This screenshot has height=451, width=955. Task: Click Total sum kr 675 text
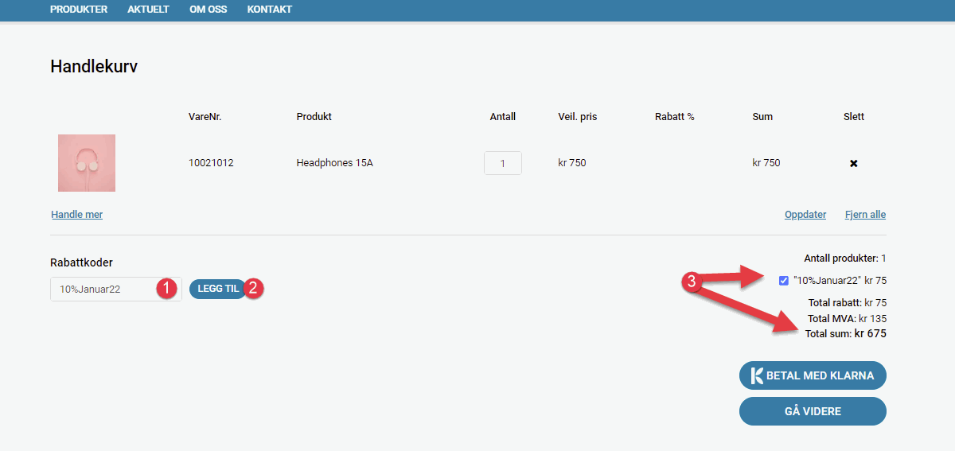point(846,334)
